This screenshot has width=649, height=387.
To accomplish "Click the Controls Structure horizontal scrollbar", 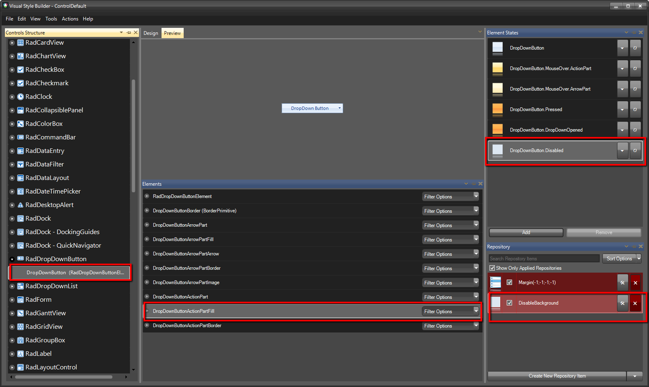I will 64,377.
